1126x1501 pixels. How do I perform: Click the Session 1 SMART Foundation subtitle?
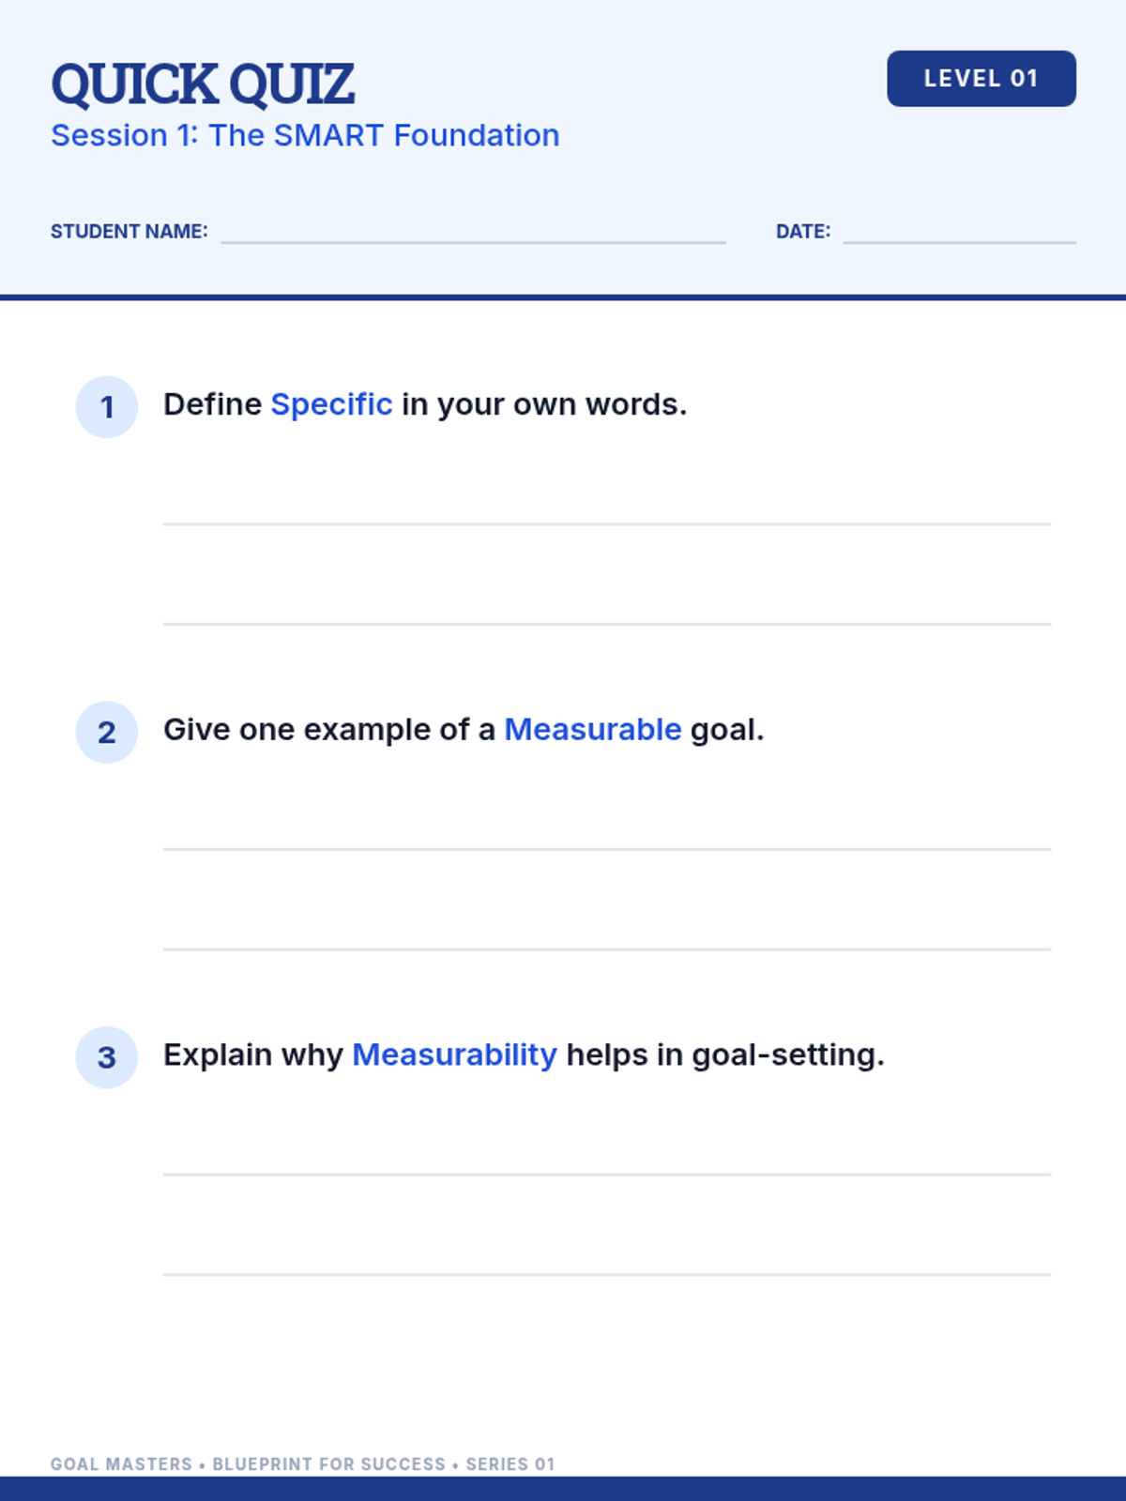(305, 135)
